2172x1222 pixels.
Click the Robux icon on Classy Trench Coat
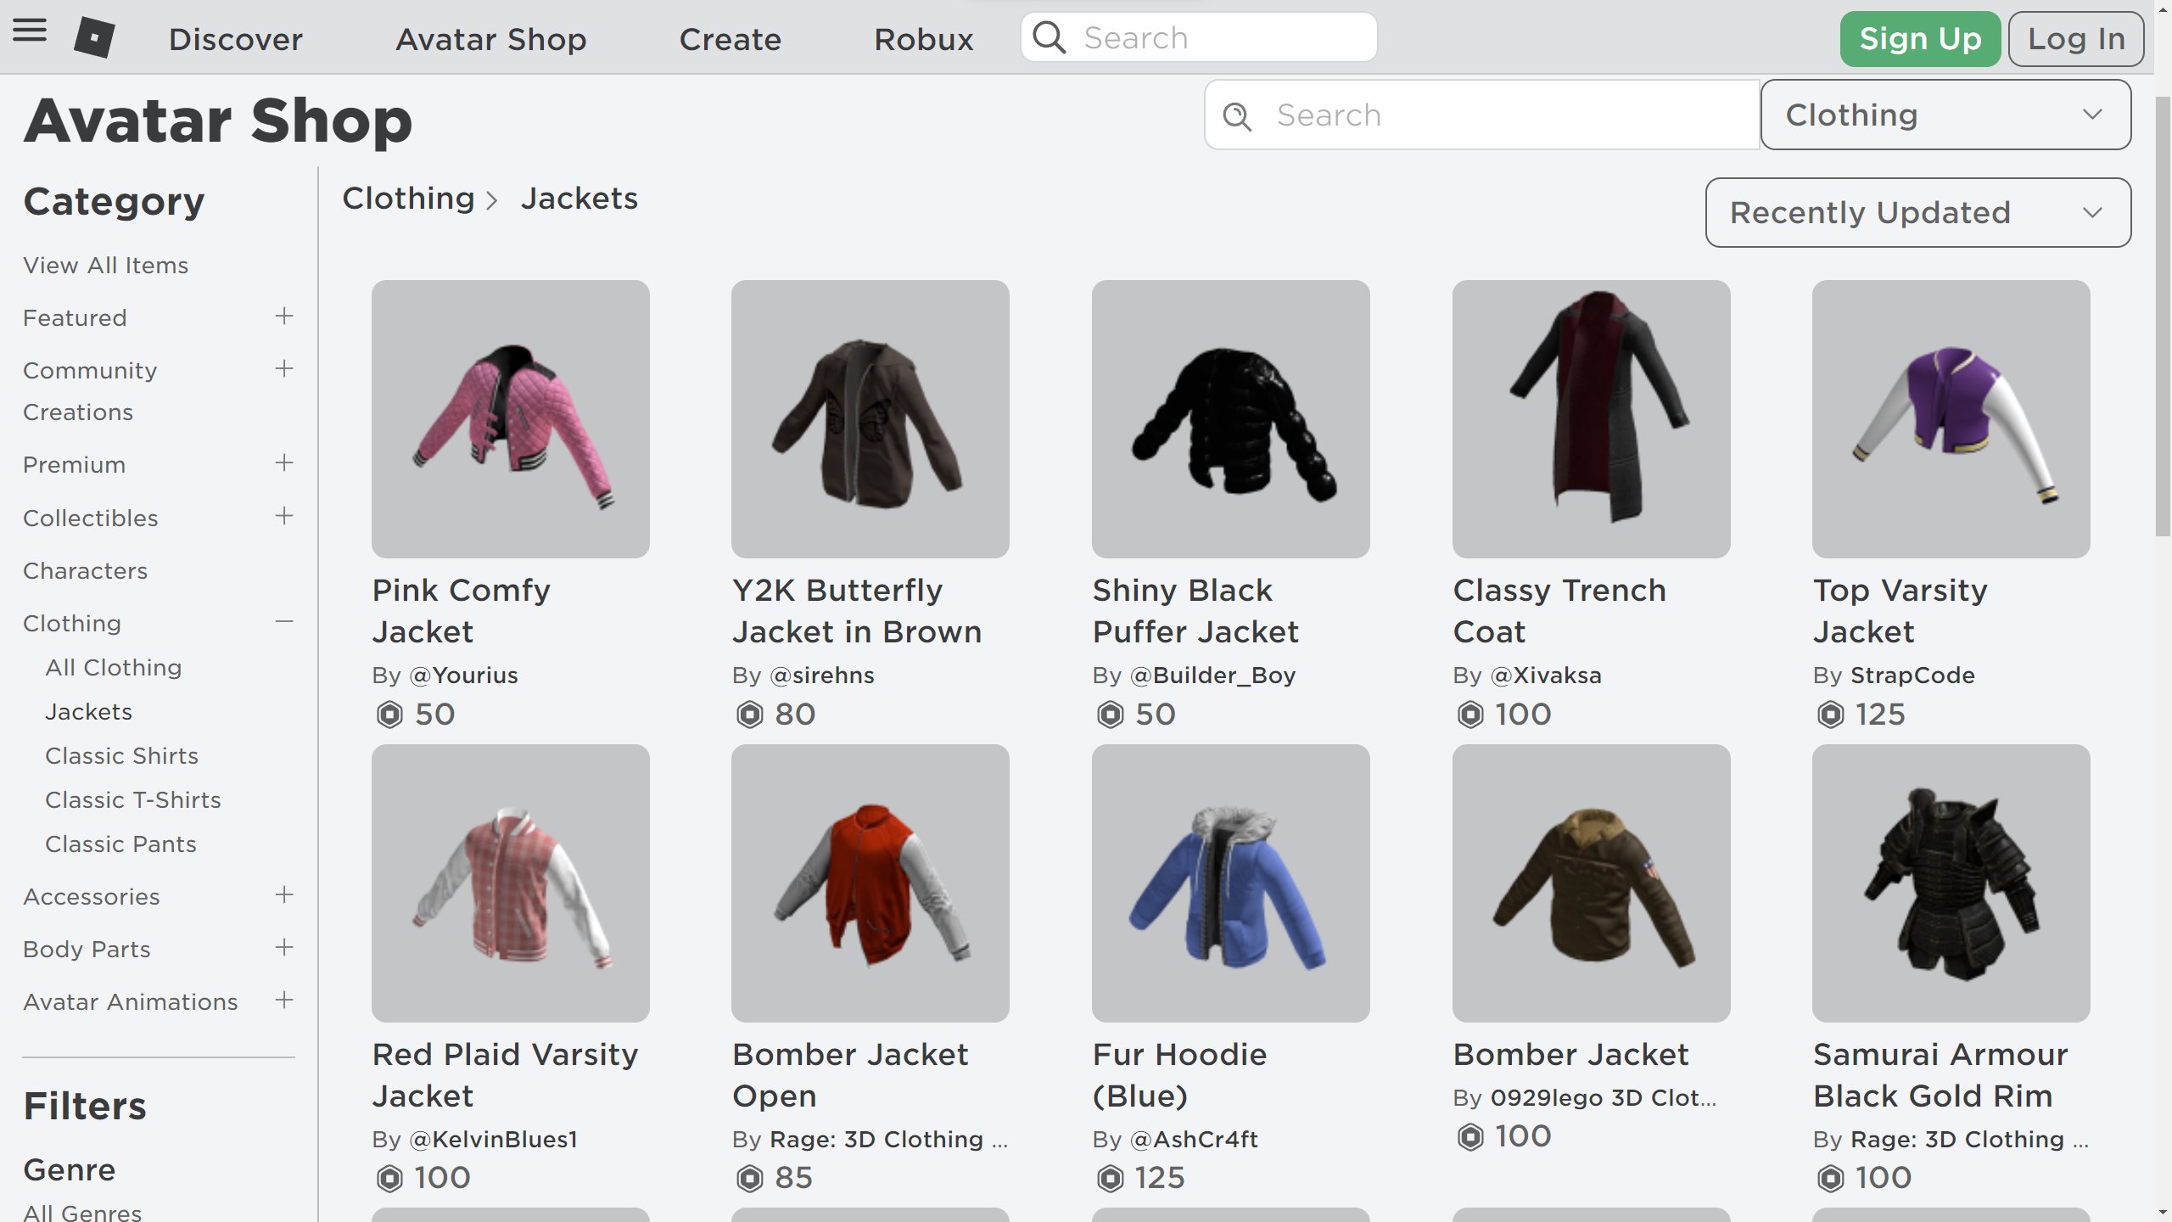[x=1468, y=713]
